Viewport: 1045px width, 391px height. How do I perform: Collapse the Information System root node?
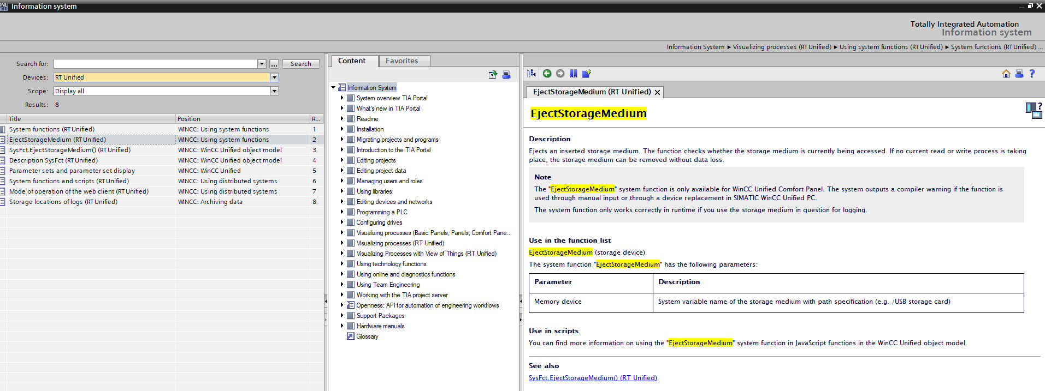333,88
